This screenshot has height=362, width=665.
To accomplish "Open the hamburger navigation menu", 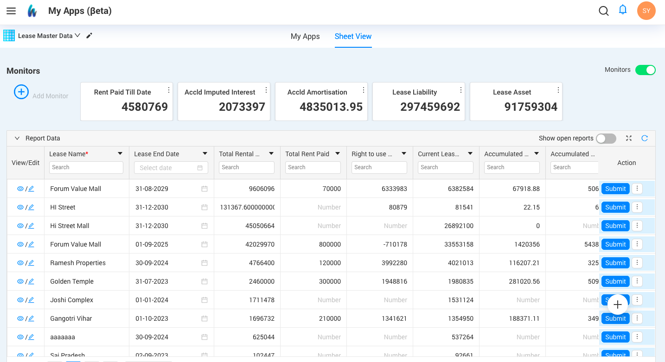I will pos(11,11).
